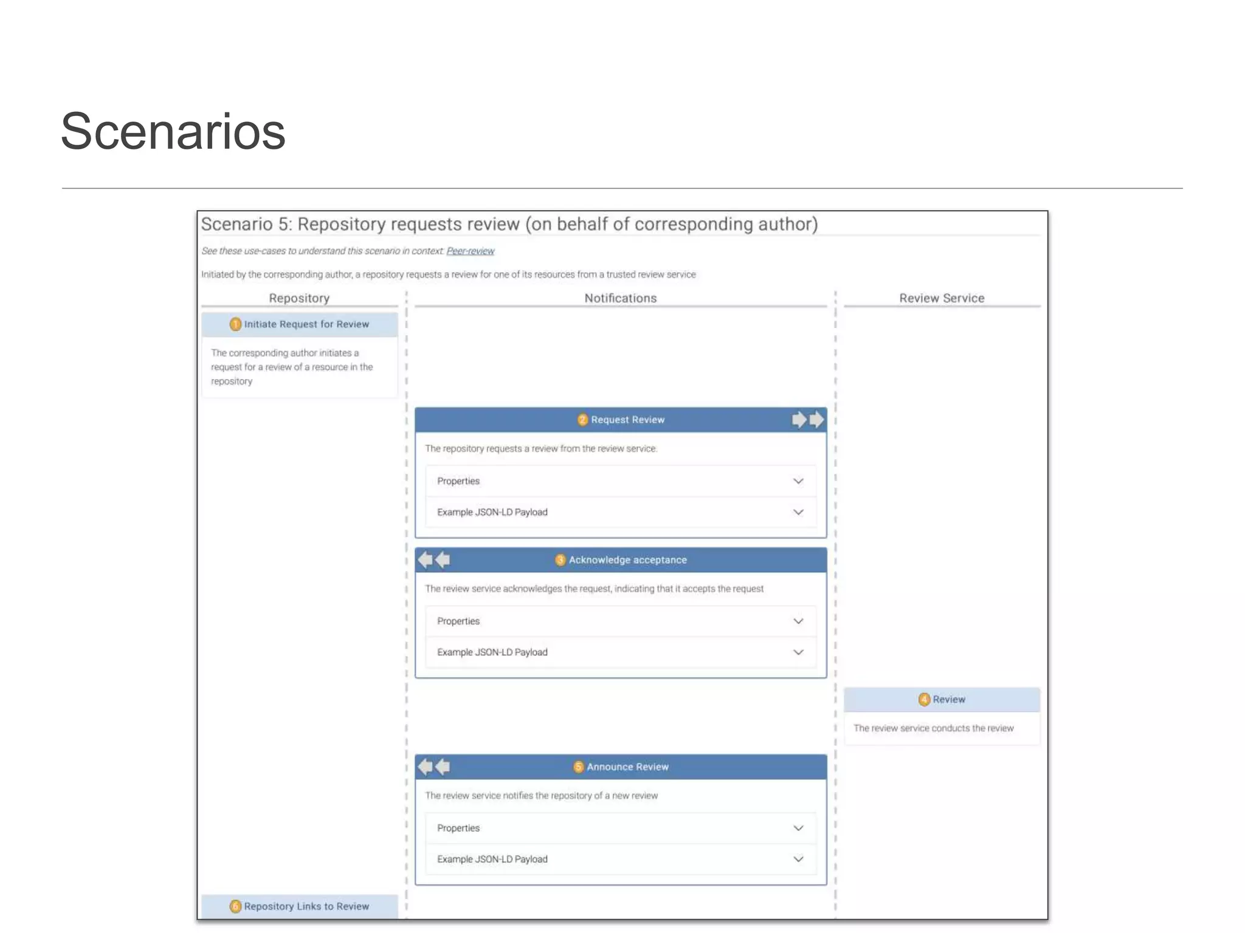
Task: Click step 5 badge on Announce Review
Action: pos(578,767)
